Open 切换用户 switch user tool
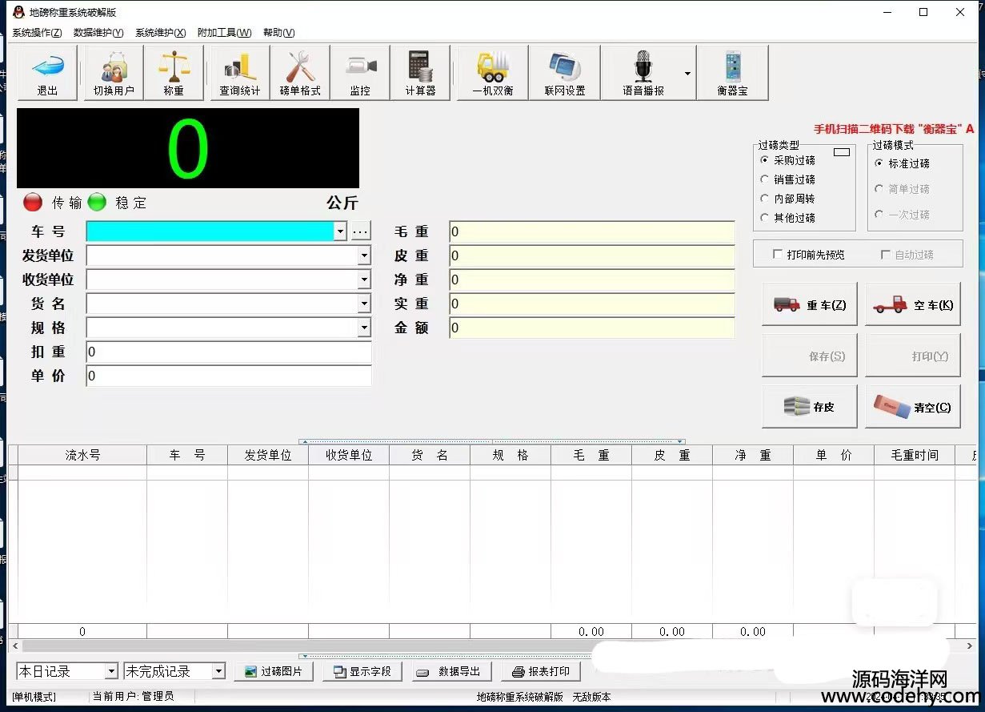985x712 pixels. (x=114, y=72)
